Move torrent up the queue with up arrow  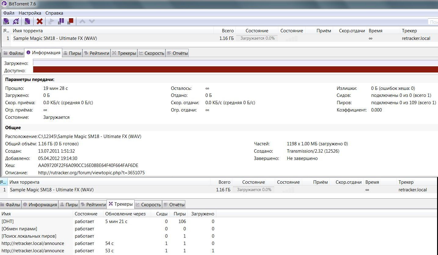tap(82, 21)
